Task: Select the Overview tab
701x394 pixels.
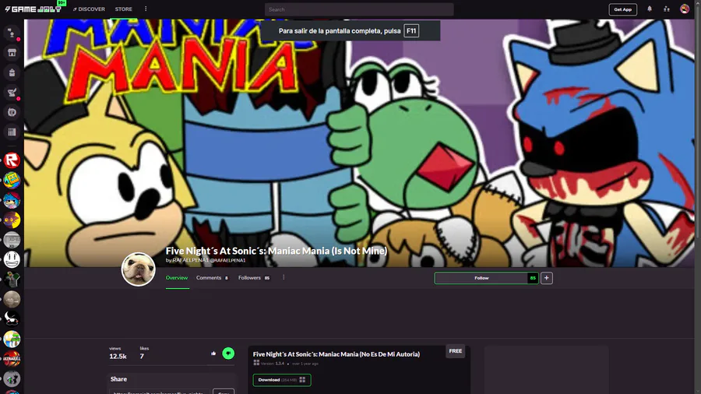Action: [x=177, y=278]
